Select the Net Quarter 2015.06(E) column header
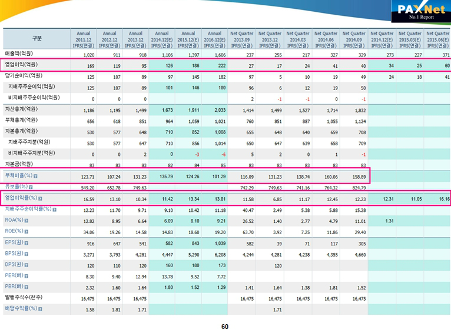451x336 pixels. pos(437,39)
